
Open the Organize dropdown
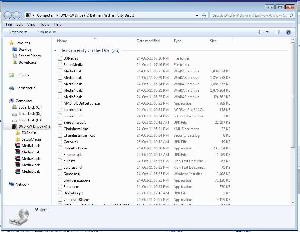pos(18,32)
